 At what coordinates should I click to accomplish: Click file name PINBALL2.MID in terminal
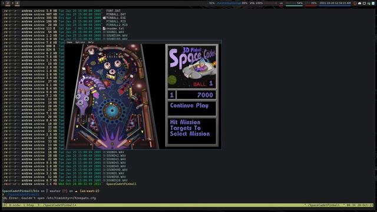[x=117, y=25]
